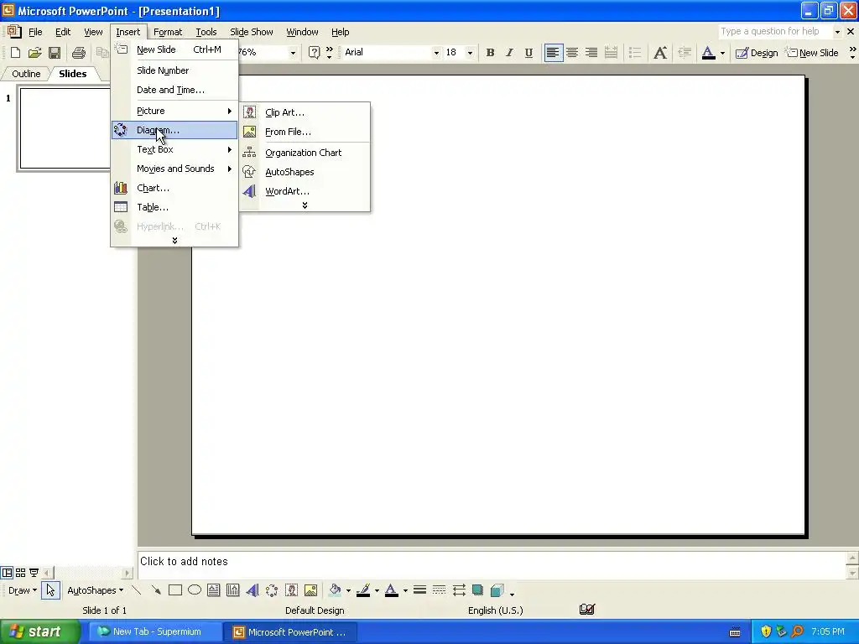
Task: Open the Font Color dropdown arrow in Formatting toolbar
Action: click(722, 53)
